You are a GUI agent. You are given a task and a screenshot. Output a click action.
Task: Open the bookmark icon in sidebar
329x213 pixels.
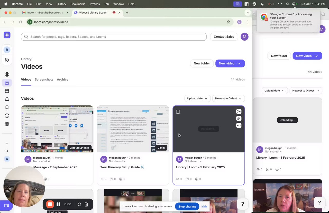pos(7,108)
